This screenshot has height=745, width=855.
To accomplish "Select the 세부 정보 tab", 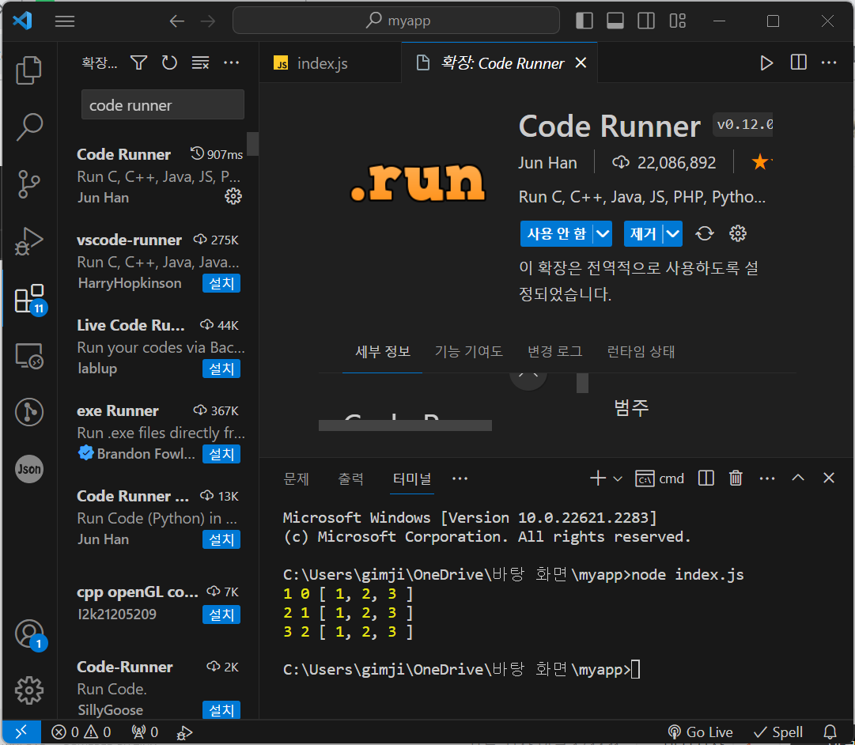I will click(x=383, y=351).
